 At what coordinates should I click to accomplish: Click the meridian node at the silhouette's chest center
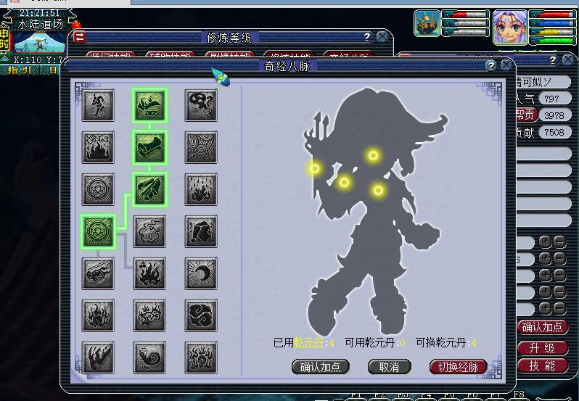(x=344, y=182)
